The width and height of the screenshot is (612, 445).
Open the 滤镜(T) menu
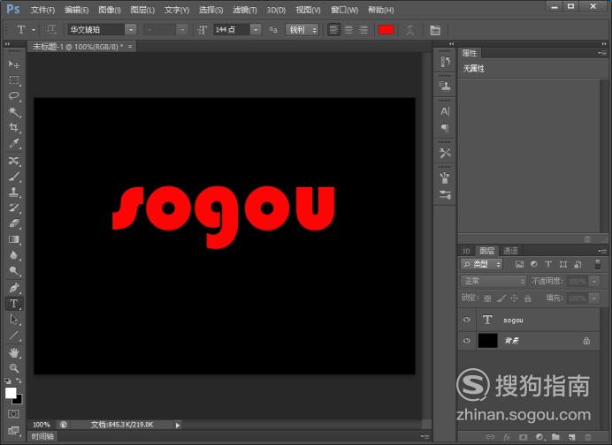[245, 10]
